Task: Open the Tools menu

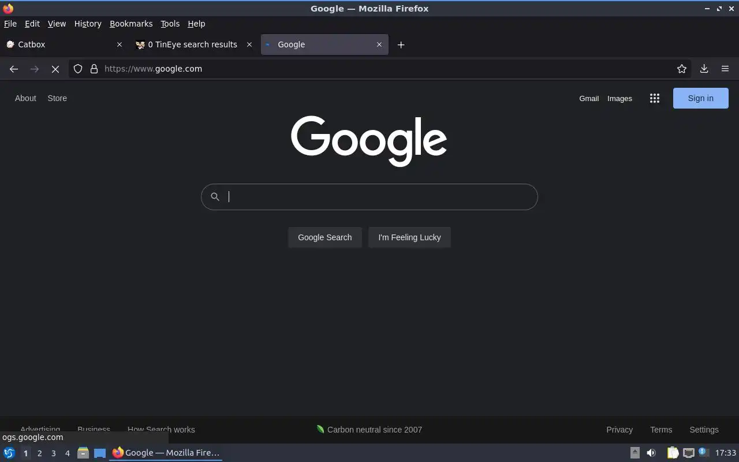Action: (170, 24)
